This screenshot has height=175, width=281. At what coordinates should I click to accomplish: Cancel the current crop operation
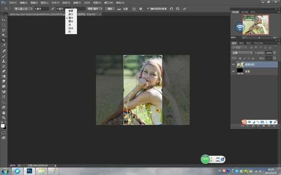(x=177, y=8)
